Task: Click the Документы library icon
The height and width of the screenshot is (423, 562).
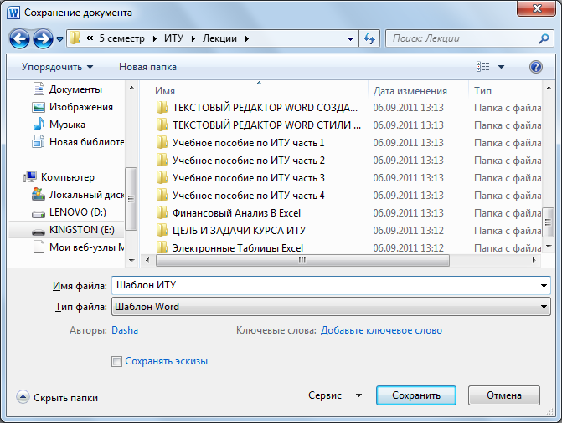Action: point(39,89)
